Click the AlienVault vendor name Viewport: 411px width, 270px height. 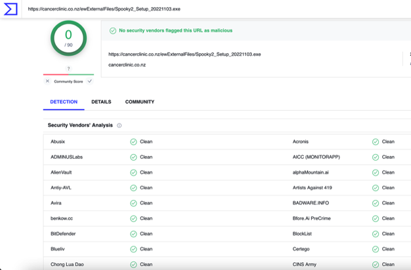coord(61,172)
